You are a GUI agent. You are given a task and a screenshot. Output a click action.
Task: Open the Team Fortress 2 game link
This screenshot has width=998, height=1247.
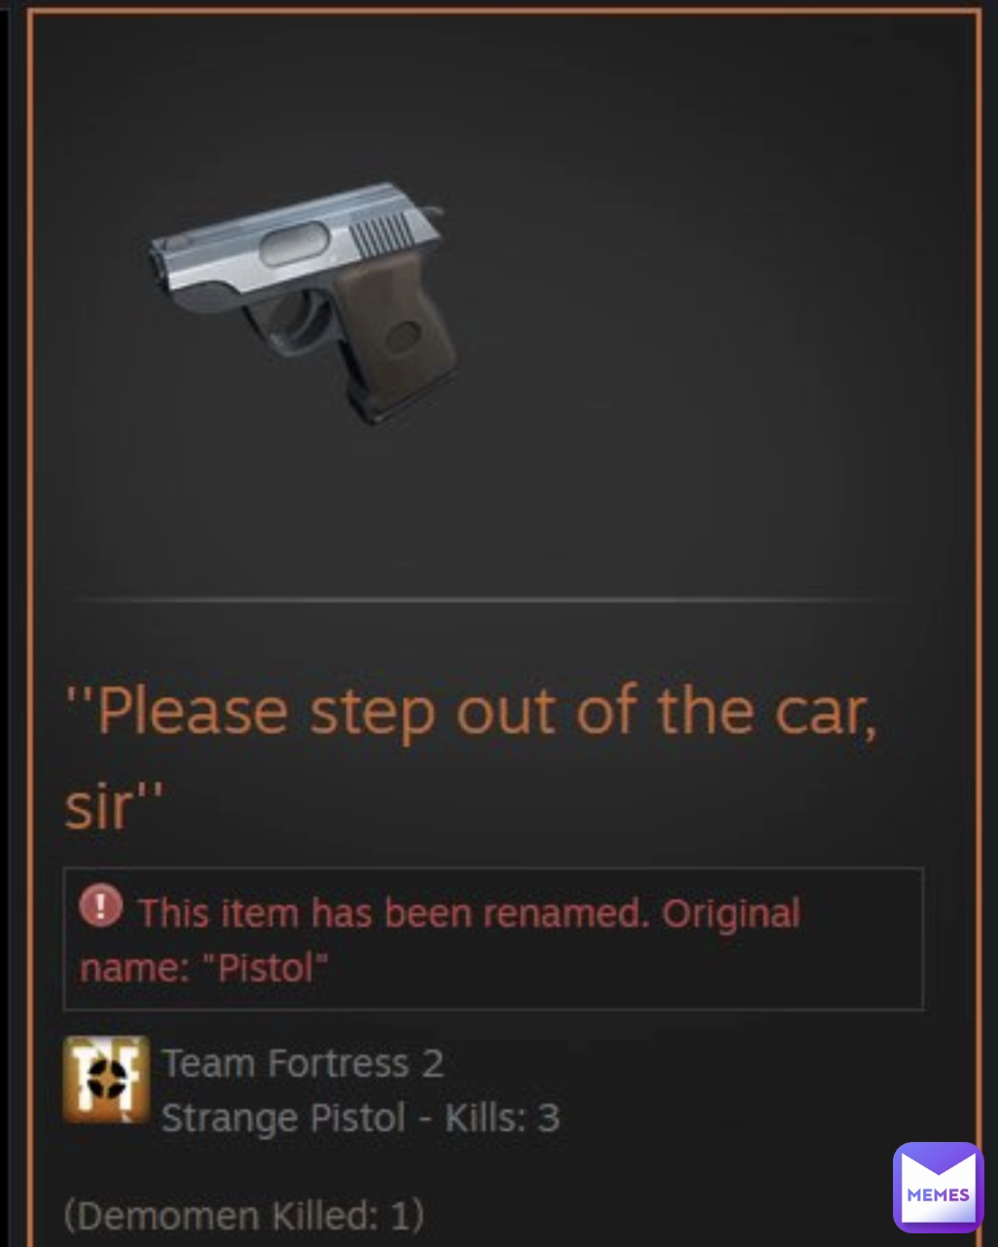pos(303,1063)
